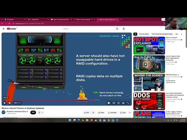Toggle subtitles closed captions button
Viewport: 187px width, 140px height.
[x=114, y=103]
